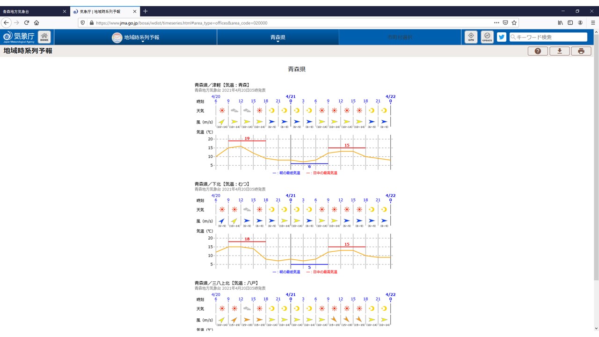Open the 市町村選択 municipality selector
Viewport: 599px width, 337px height.
[400, 37]
